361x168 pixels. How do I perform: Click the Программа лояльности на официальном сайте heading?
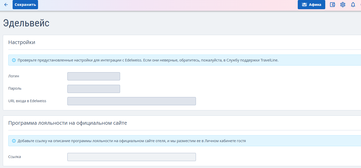[x=68, y=123]
